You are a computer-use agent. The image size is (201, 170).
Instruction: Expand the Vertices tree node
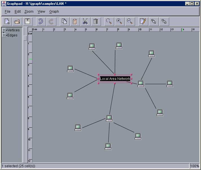(x=4, y=30)
